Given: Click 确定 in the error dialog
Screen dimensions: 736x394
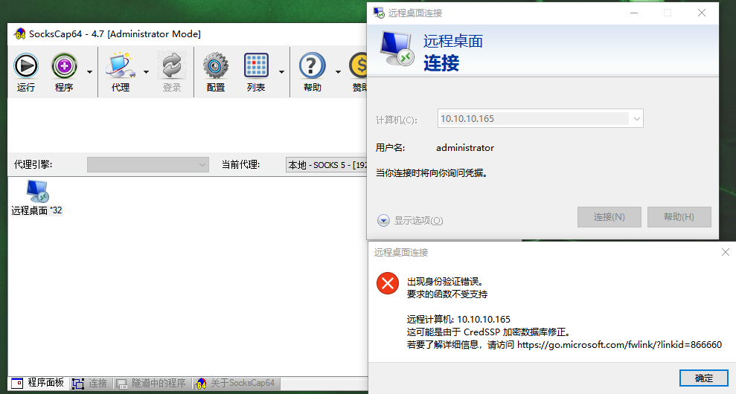Looking at the screenshot, I should (x=703, y=378).
